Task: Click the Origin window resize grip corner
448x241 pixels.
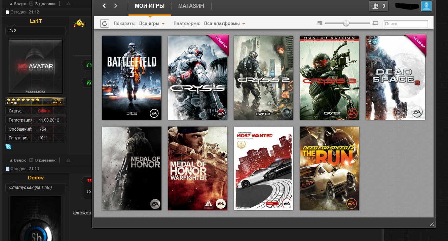Action: pyautogui.click(x=432, y=224)
